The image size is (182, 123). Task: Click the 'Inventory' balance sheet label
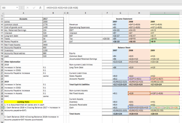coord(85,102)
